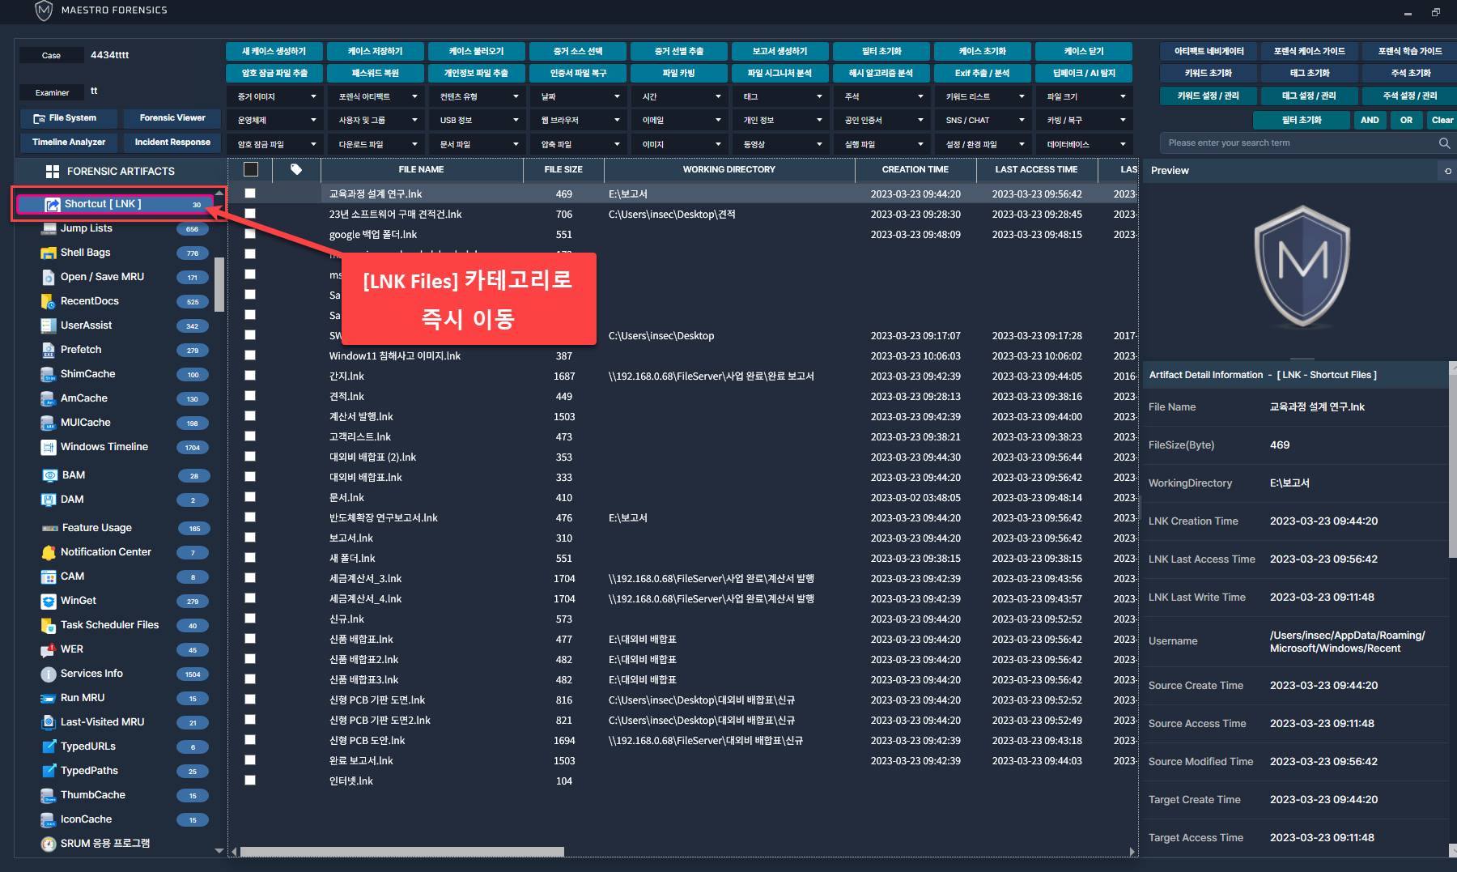Click the Windows Timeline icon
The image size is (1457, 872).
click(49, 447)
